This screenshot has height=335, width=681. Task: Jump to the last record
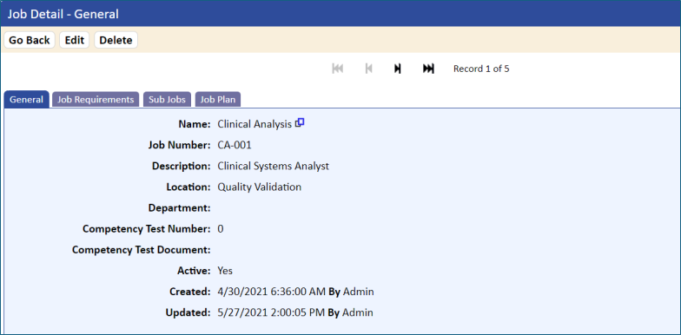pyautogui.click(x=428, y=69)
